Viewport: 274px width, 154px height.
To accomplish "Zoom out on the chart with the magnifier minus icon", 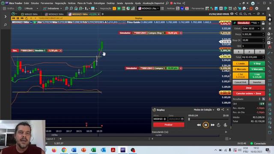I will [71, 9].
